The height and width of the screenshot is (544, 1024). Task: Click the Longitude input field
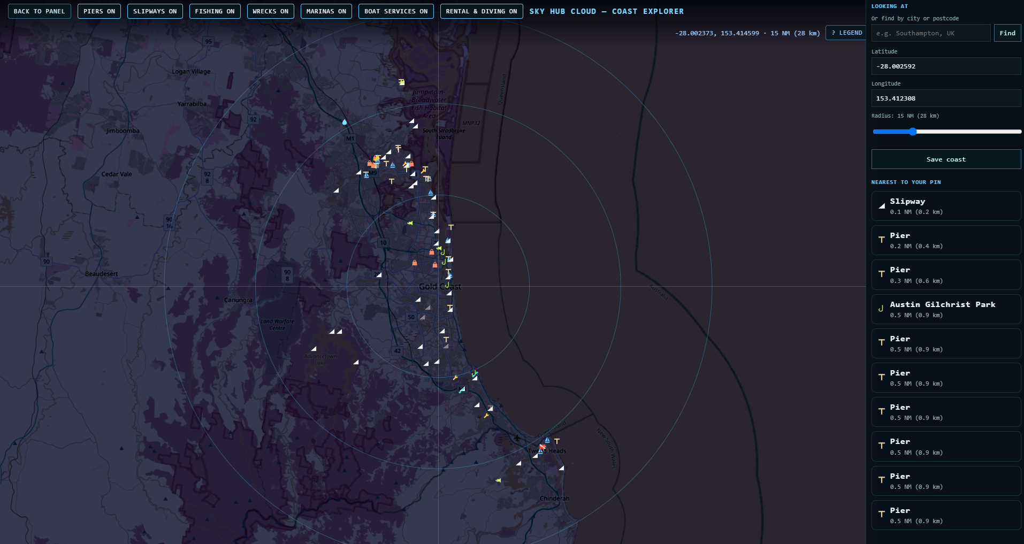[x=946, y=98]
